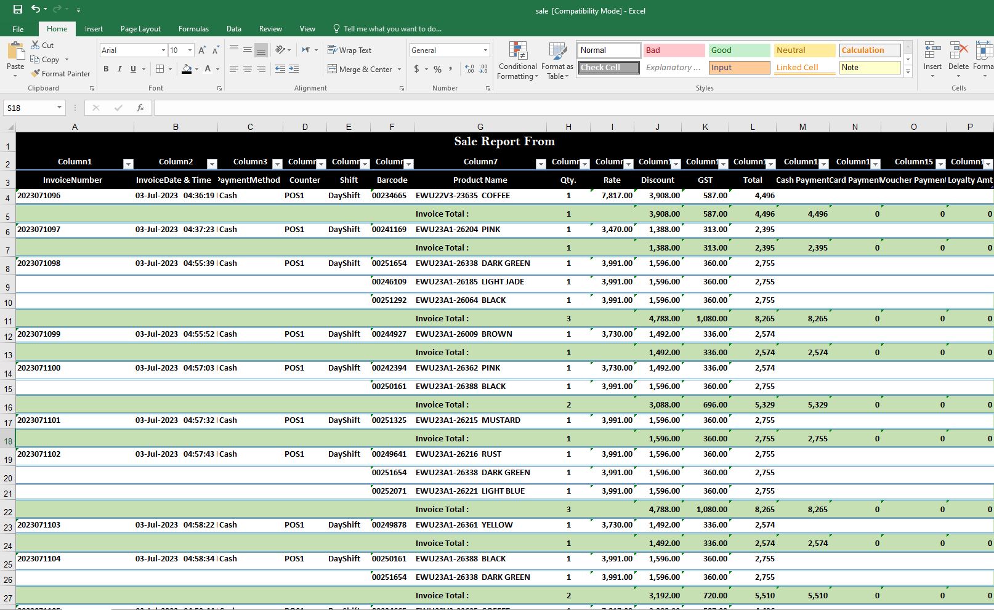Screen dimensions: 994x610
Task: Switch to the Formulas ribbon tab
Action: click(193, 28)
